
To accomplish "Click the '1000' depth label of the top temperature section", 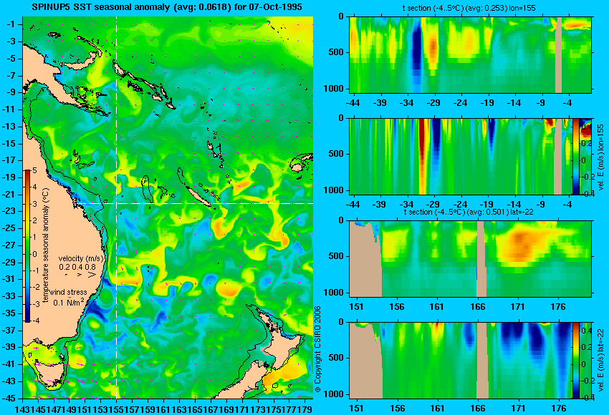I will pyautogui.click(x=334, y=89).
